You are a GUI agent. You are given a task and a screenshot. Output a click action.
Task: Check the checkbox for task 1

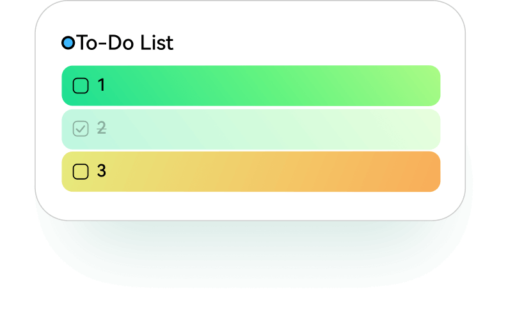coord(81,86)
